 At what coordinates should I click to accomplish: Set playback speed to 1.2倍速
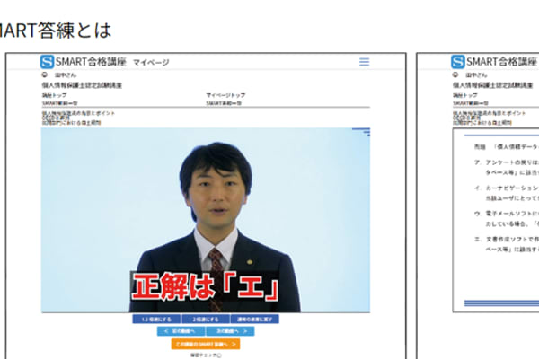(x=156, y=319)
